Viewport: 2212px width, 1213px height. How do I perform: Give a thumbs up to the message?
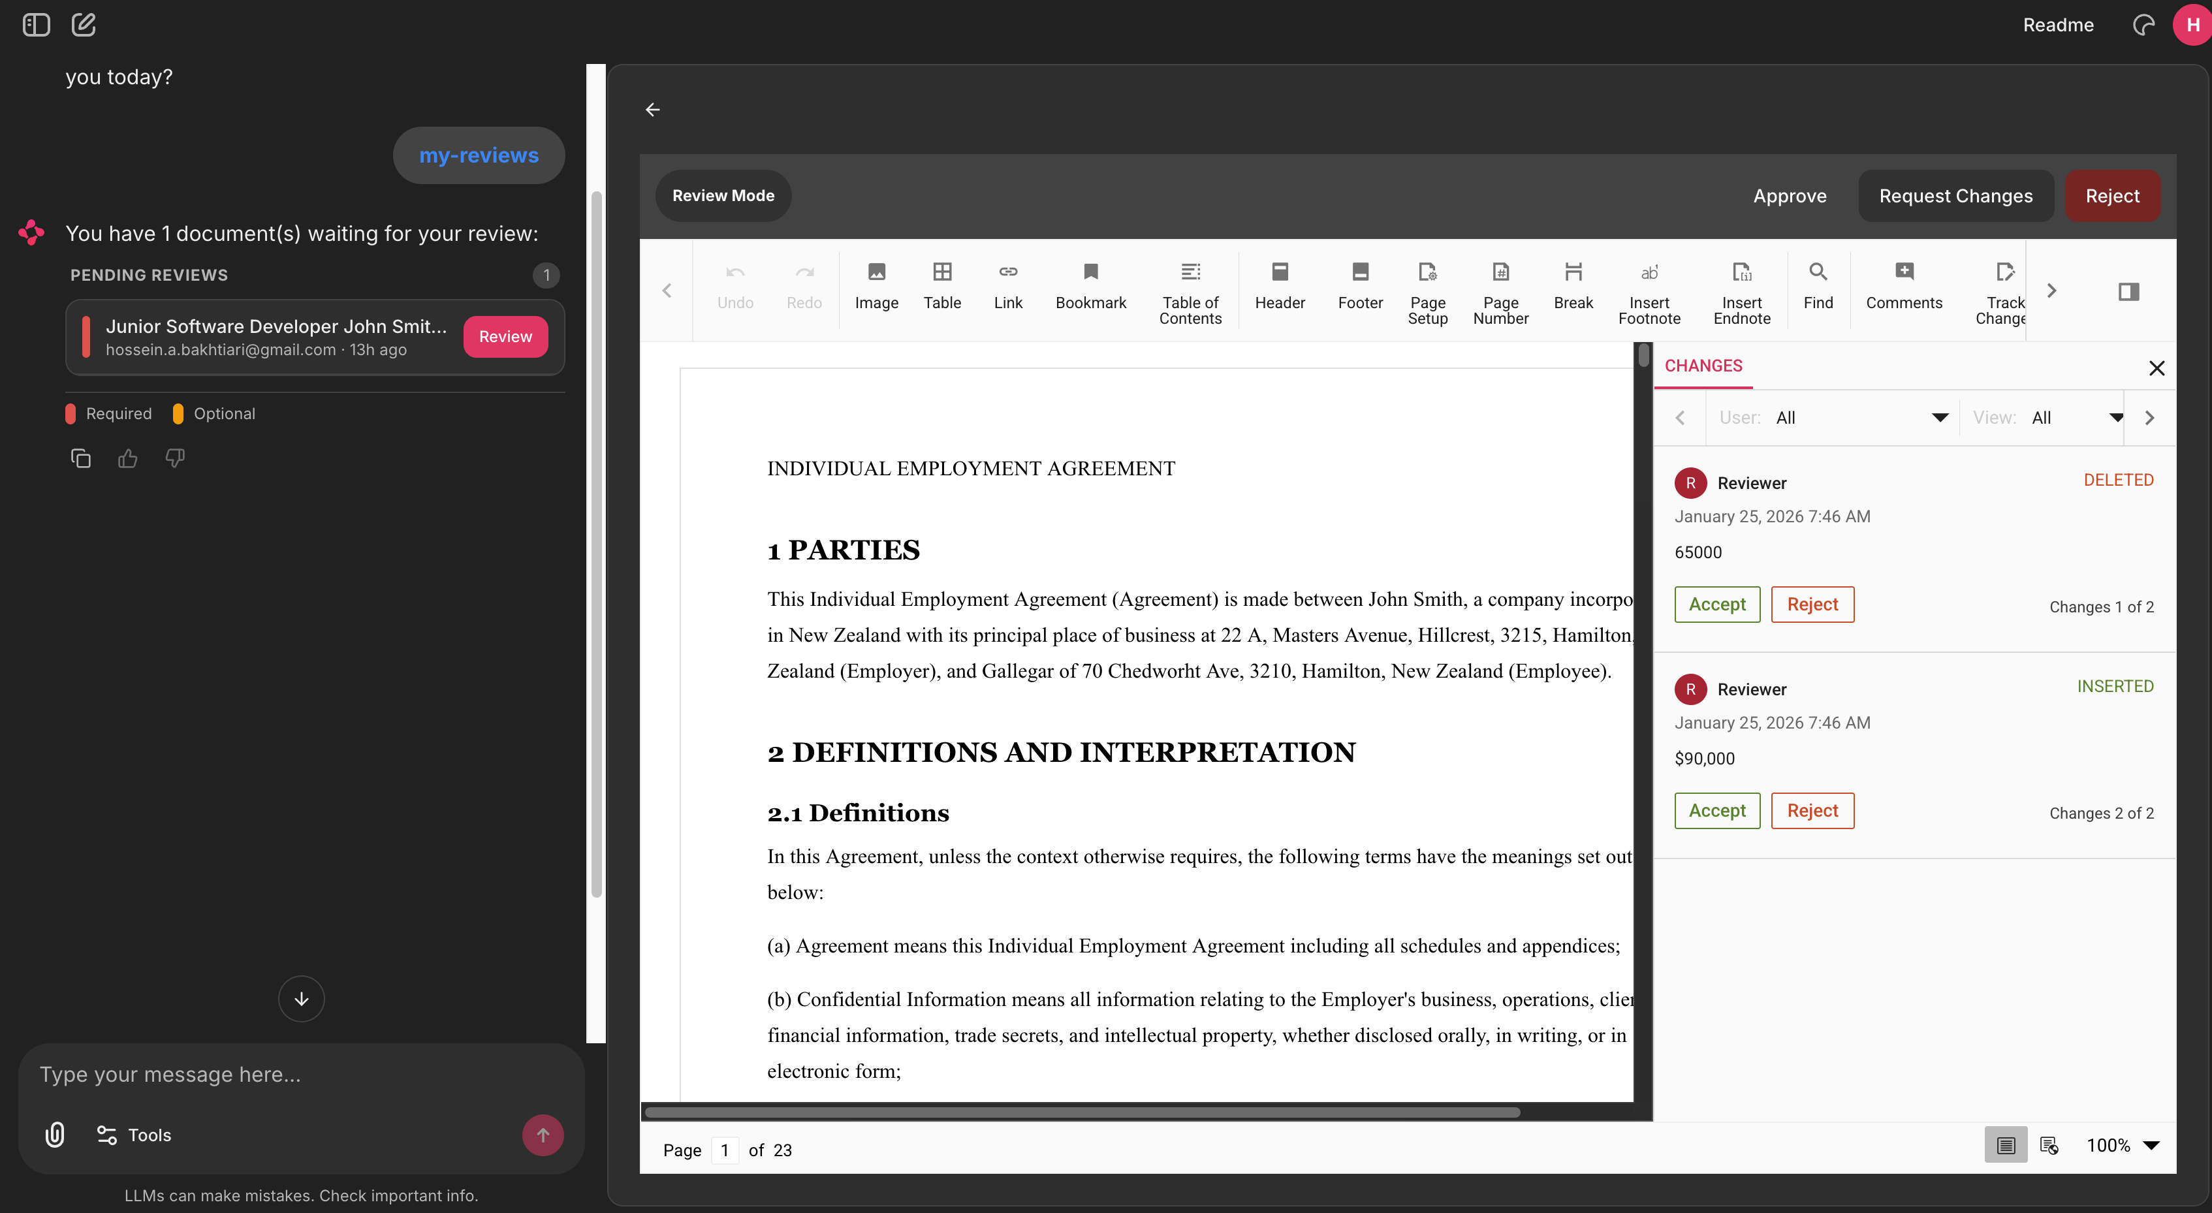click(x=127, y=458)
